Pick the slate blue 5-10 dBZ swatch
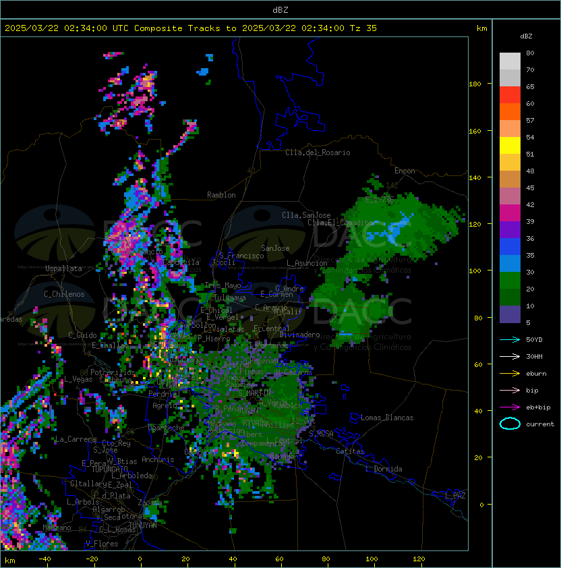The width and height of the screenshot is (561, 568). (510, 314)
